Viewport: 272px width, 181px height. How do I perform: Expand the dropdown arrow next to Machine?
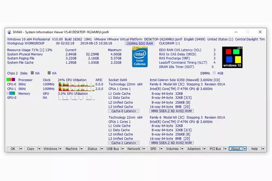point(81,149)
